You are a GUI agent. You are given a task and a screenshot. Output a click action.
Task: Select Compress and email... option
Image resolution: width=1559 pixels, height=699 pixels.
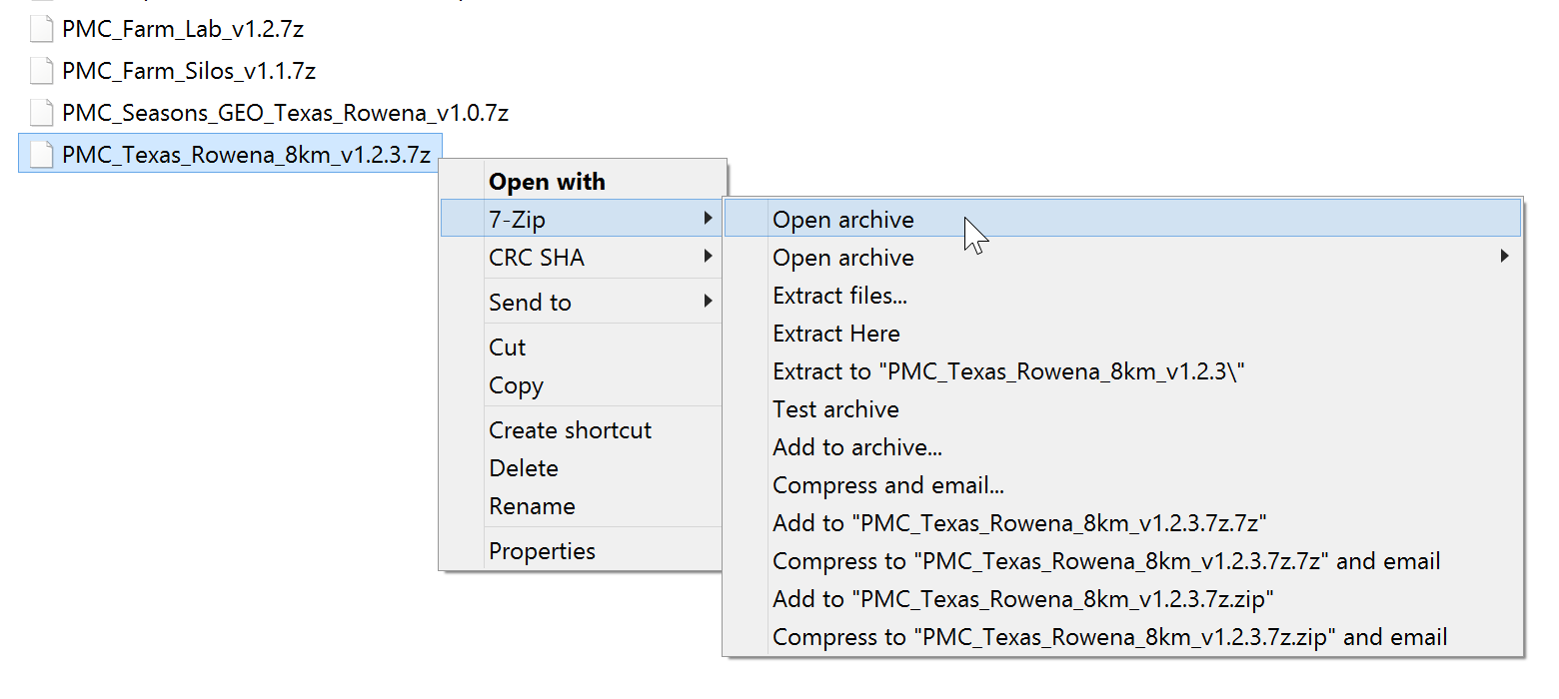coord(1123,485)
